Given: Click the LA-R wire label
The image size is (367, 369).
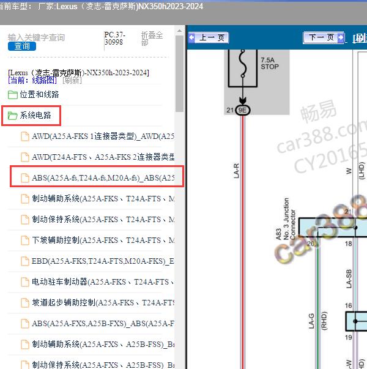Looking at the screenshot, I should tap(236, 171).
